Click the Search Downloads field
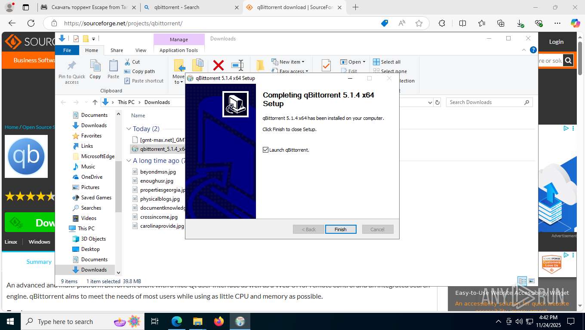Screen dimensions: 585x330 click(x=489, y=102)
